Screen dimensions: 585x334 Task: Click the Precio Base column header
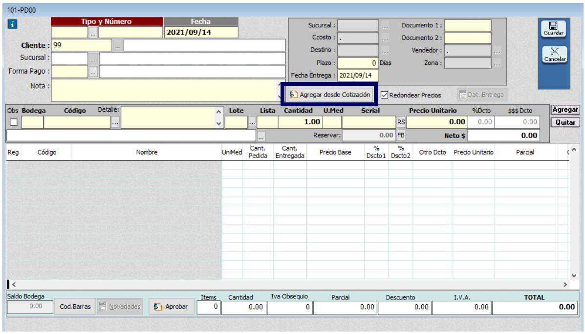pyautogui.click(x=335, y=152)
